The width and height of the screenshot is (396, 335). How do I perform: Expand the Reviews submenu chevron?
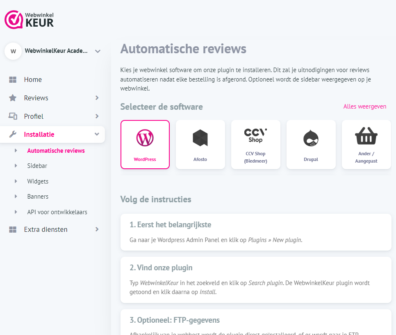click(x=97, y=98)
